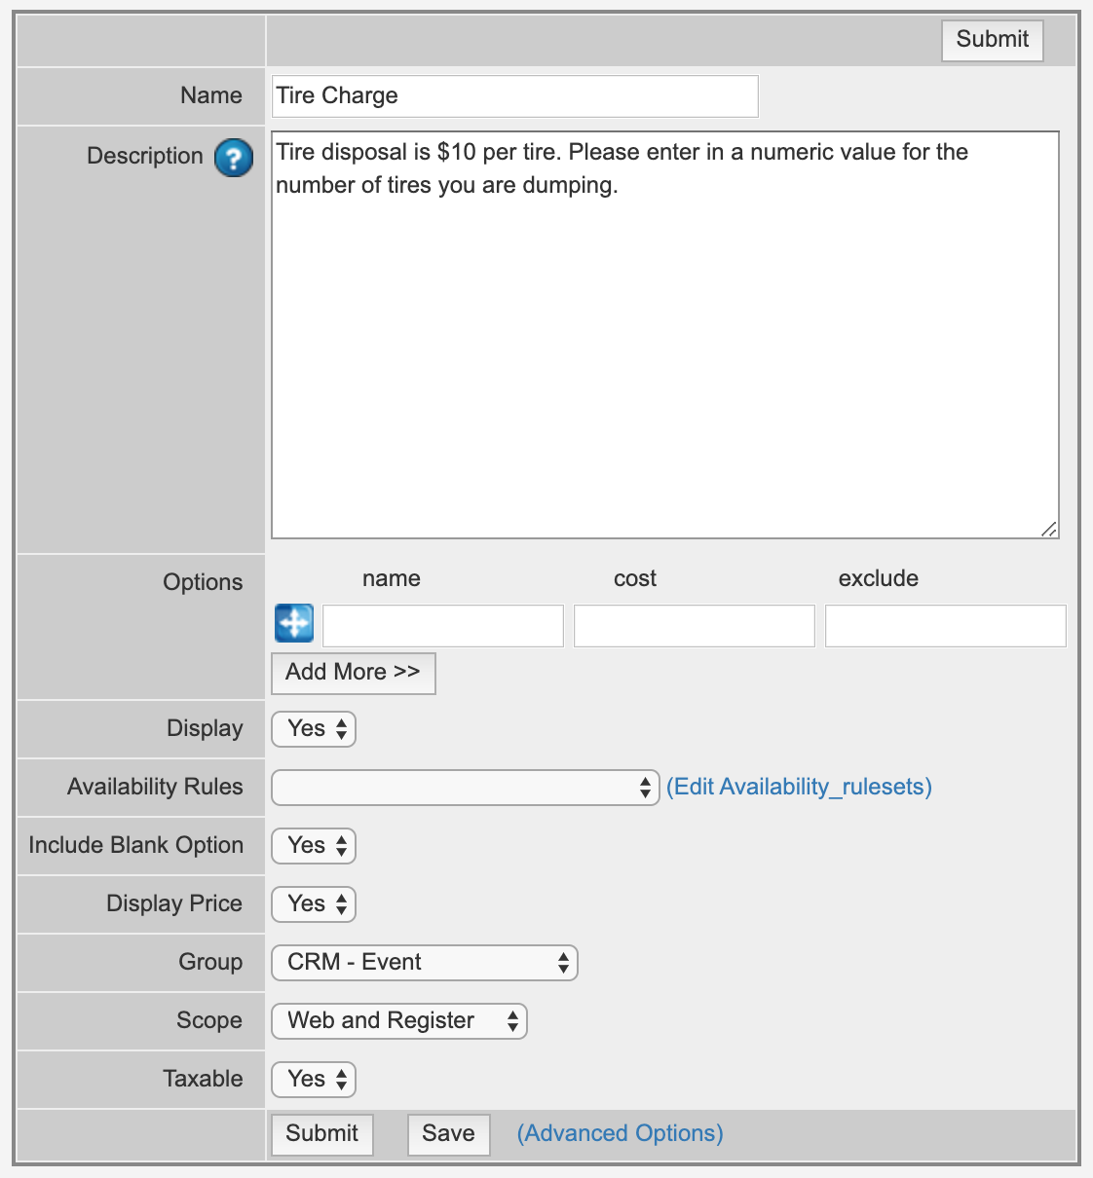Click the top Submit button
1093x1178 pixels.
[992, 40]
